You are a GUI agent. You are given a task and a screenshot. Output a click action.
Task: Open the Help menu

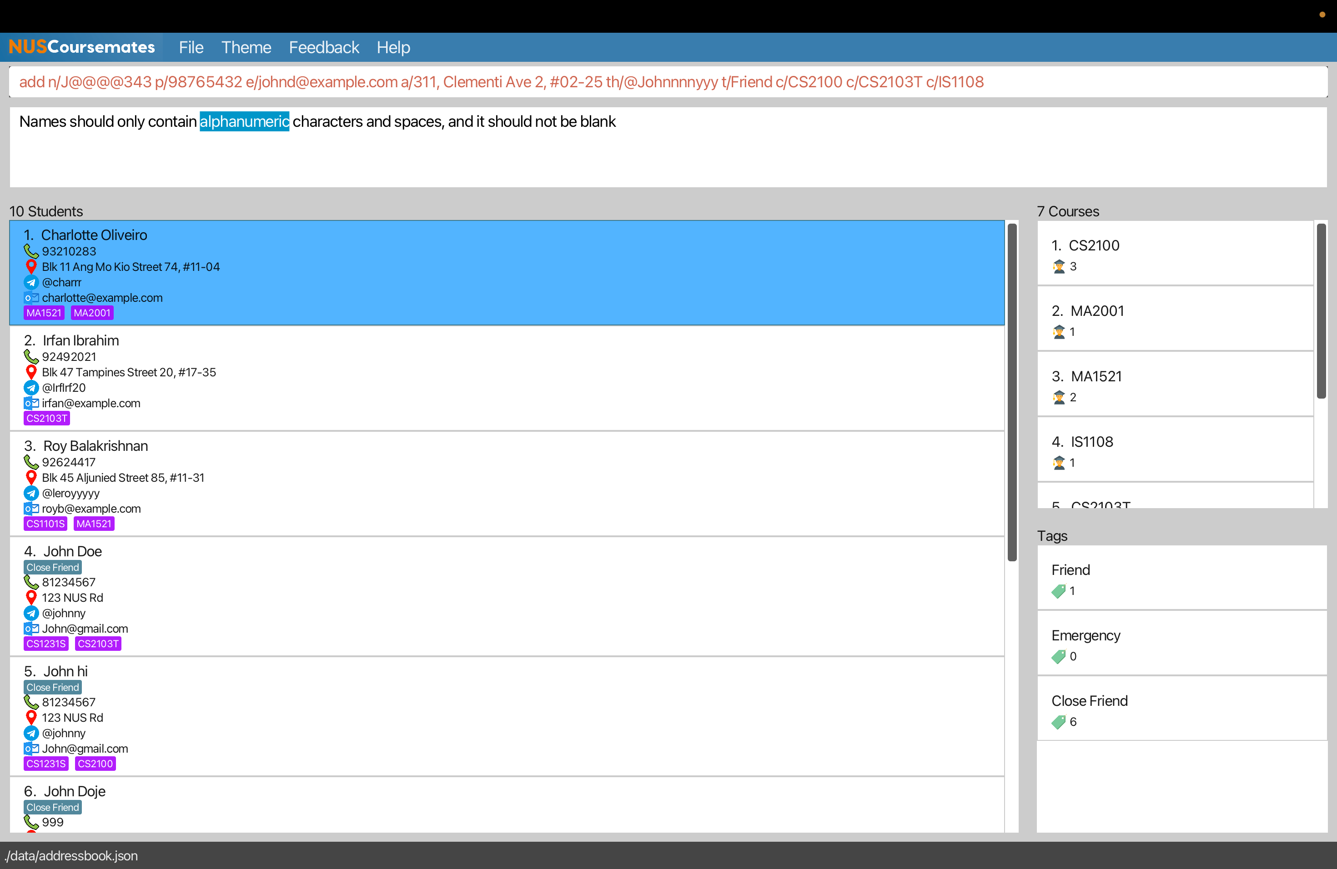click(x=393, y=47)
